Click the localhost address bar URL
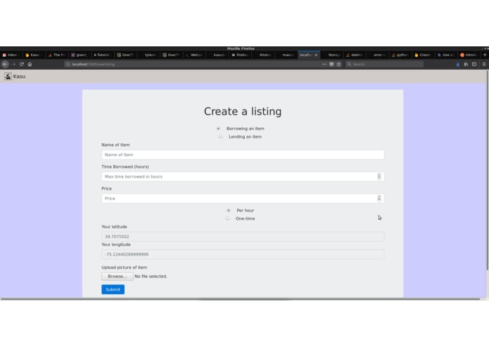The width and height of the screenshot is (489, 347). point(94,64)
